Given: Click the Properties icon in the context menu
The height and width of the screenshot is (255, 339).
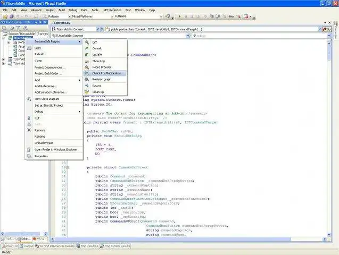Looking at the screenshot, I should click(x=29, y=156).
